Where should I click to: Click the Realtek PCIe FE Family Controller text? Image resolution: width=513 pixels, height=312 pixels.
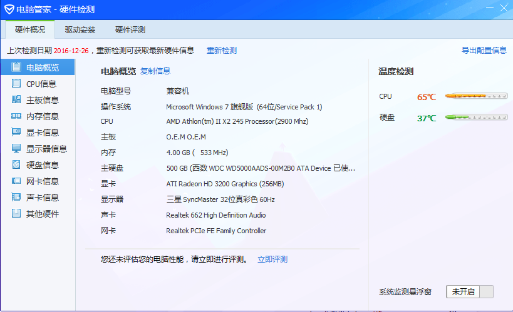point(216,231)
